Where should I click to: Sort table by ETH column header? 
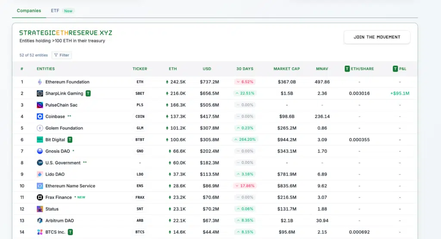coord(173,69)
